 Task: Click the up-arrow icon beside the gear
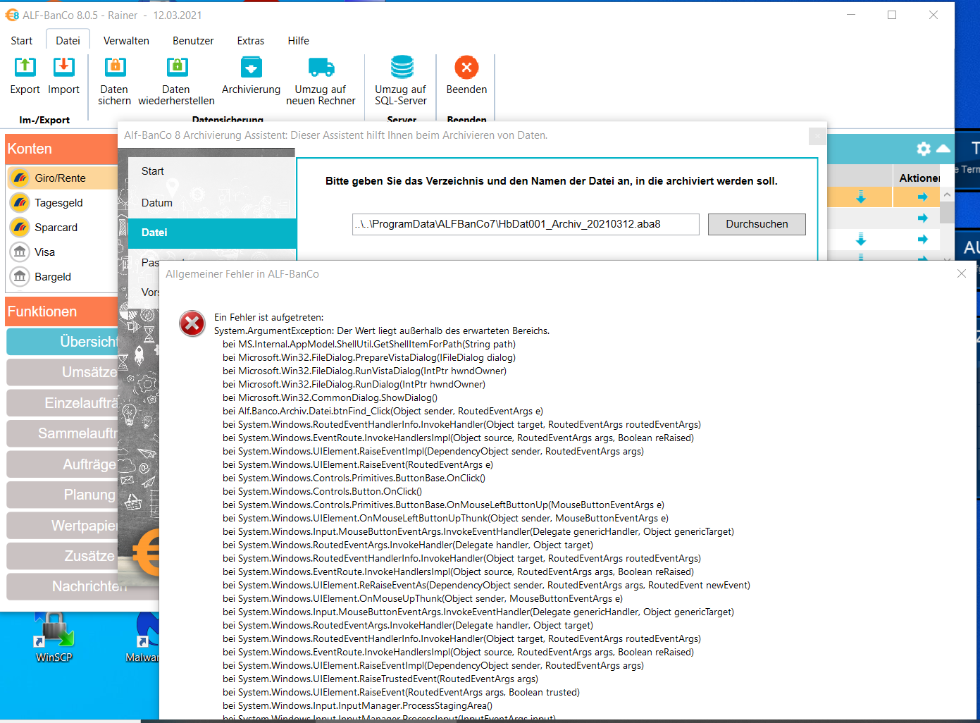(x=943, y=149)
